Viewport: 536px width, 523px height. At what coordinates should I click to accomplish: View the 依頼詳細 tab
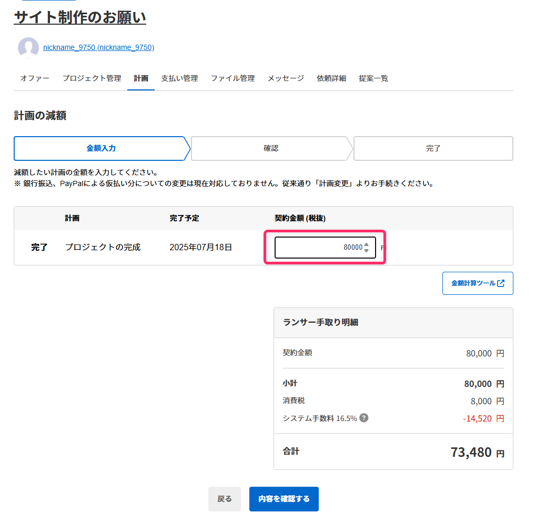331,78
